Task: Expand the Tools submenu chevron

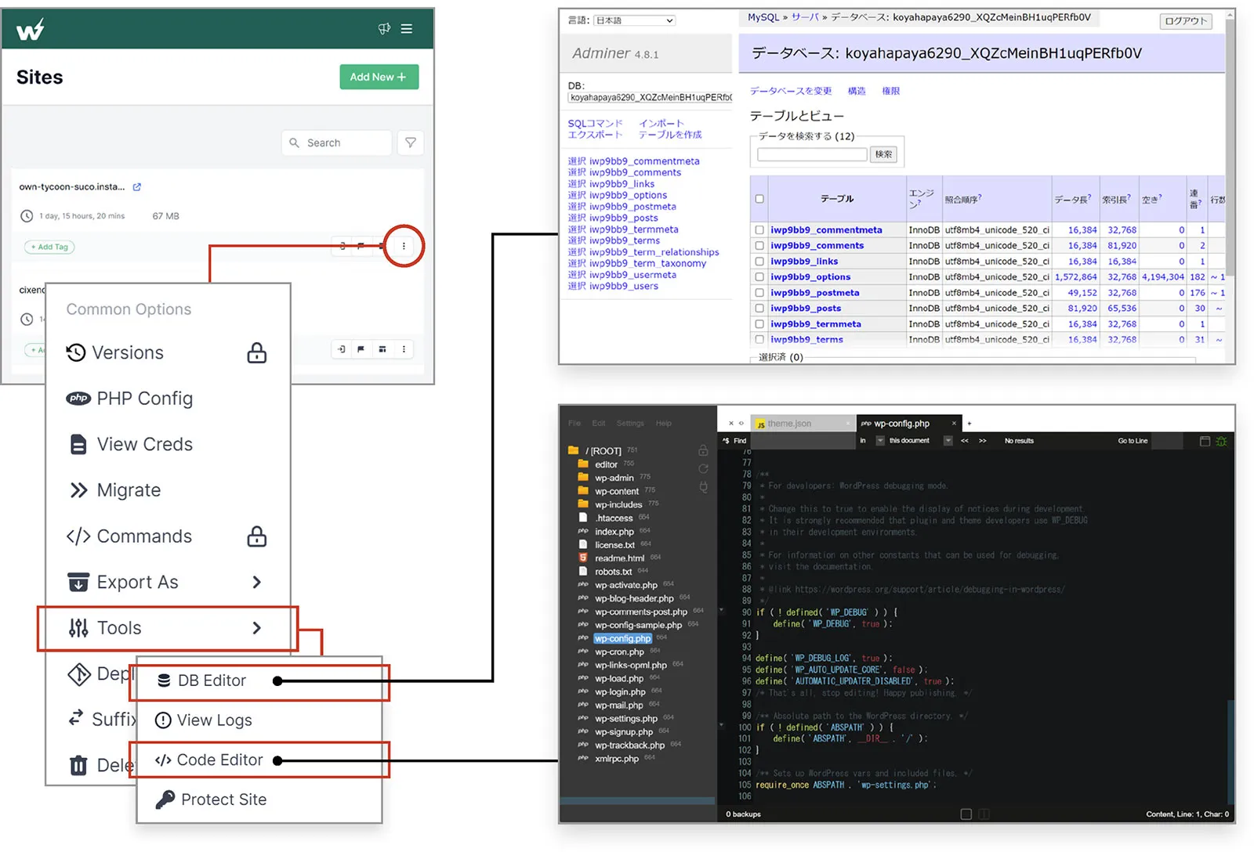Action: pyautogui.click(x=256, y=627)
